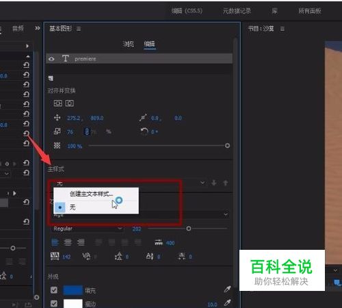
Task: Select the 编辑 (CS5.5) workspace
Action: [187, 11]
